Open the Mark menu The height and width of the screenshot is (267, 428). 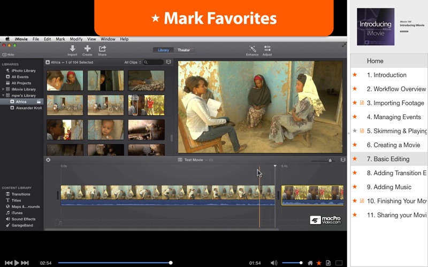60,39
